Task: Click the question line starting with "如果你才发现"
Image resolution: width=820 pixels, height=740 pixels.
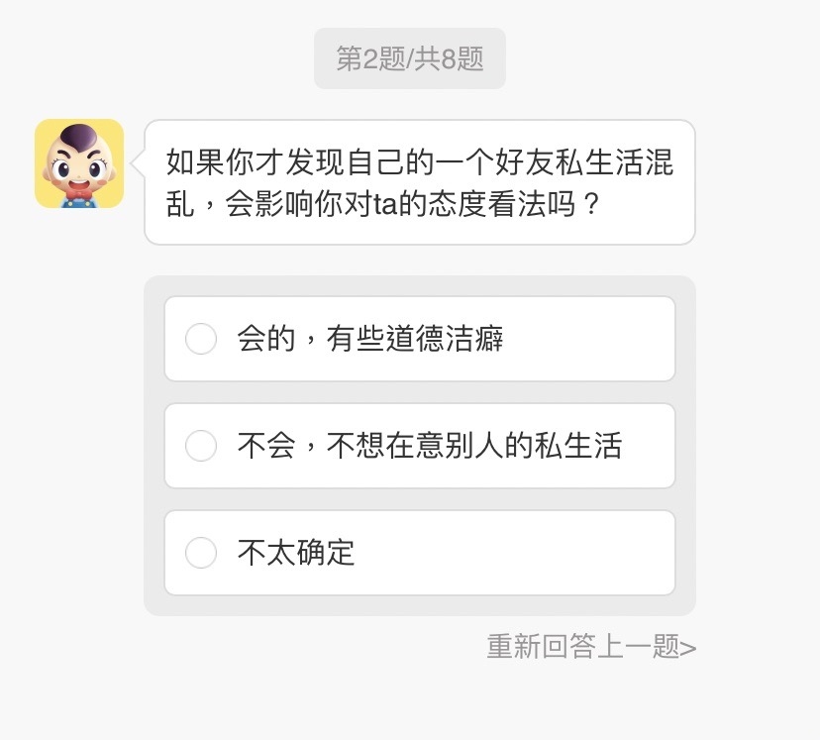Action: click(x=420, y=162)
